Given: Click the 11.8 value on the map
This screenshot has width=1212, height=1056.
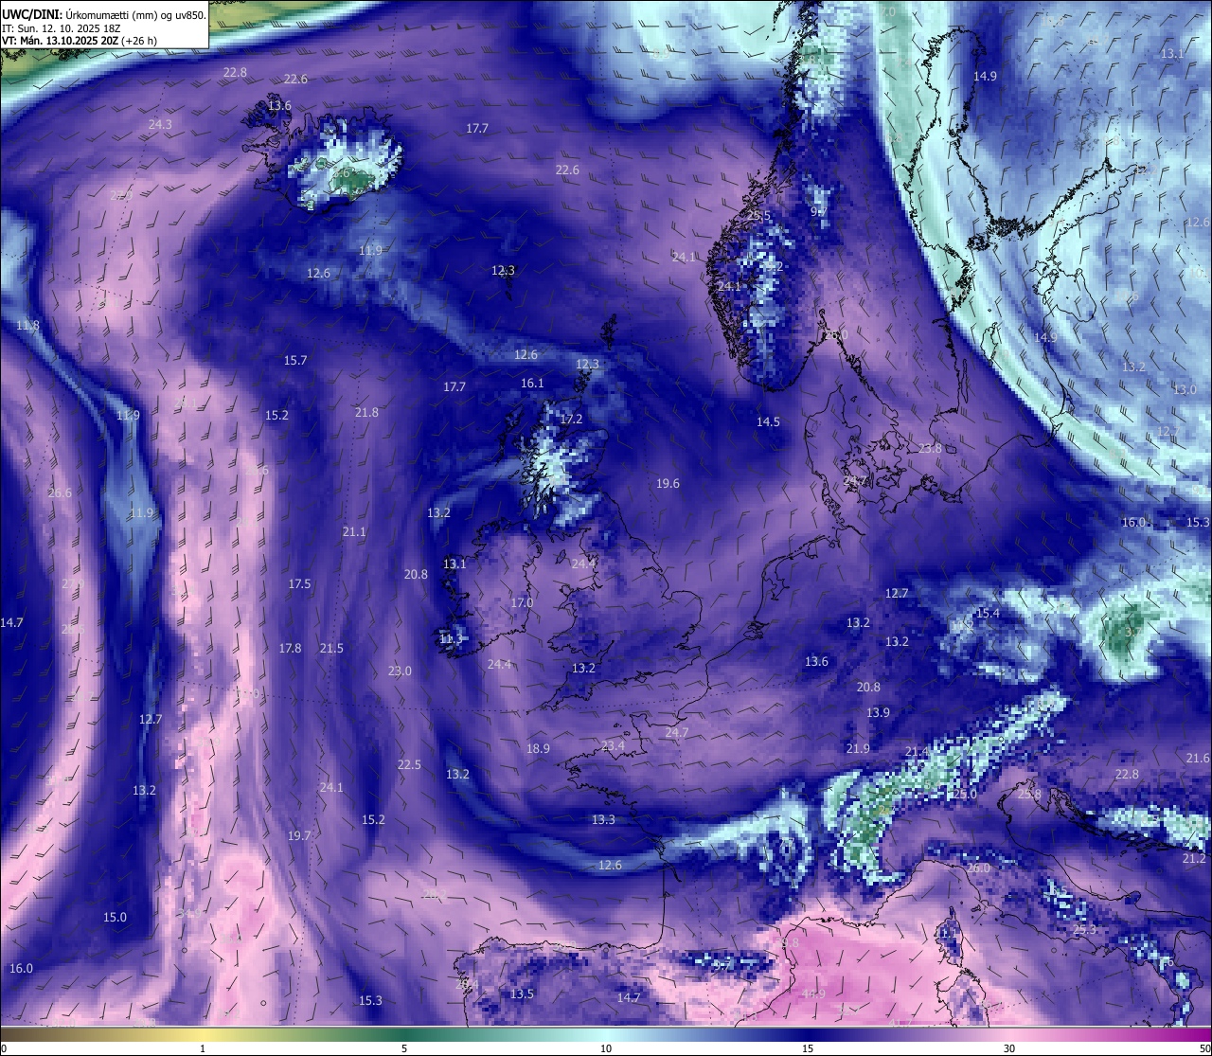Looking at the screenshot, I should coord(27,325).
